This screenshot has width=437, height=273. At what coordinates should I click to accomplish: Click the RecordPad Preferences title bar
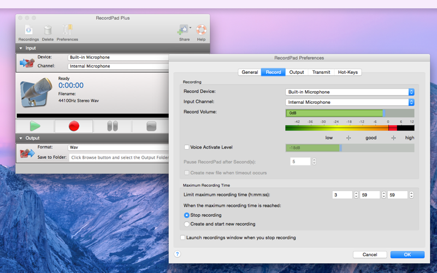(299, 58)
